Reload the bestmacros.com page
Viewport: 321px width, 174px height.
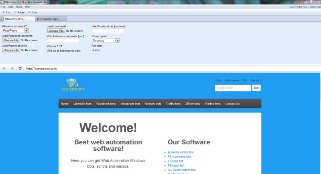pos(20,69)
